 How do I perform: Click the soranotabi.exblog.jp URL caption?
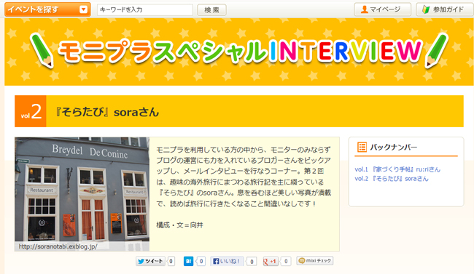point(58,246)
